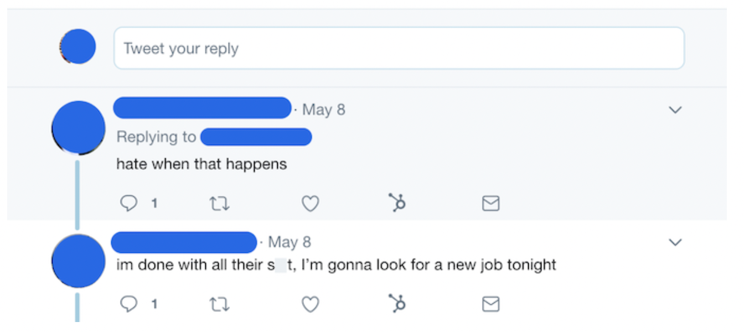Open the direct message envelope on the first tweet

(489, 203)
